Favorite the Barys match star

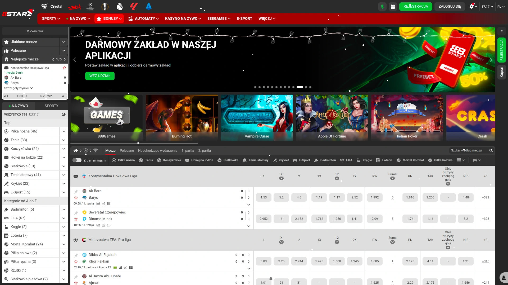click(76, 198)
